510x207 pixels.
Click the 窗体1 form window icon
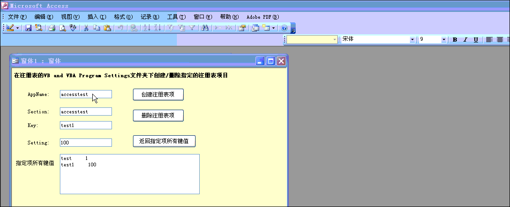tap(15, 61)
